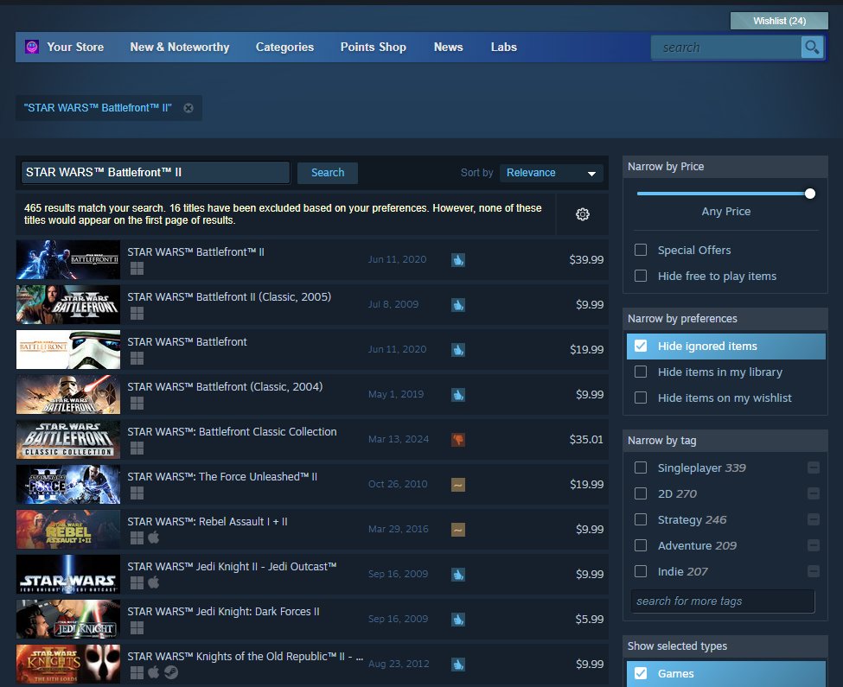Go to Points Shop
843x687 pixels.
click(374, 47)
